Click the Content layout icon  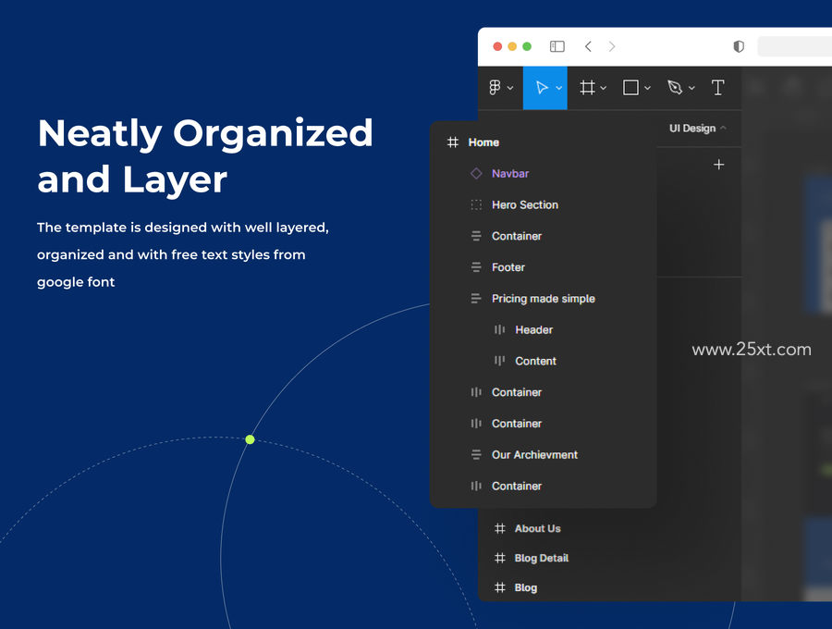point(499,361)
